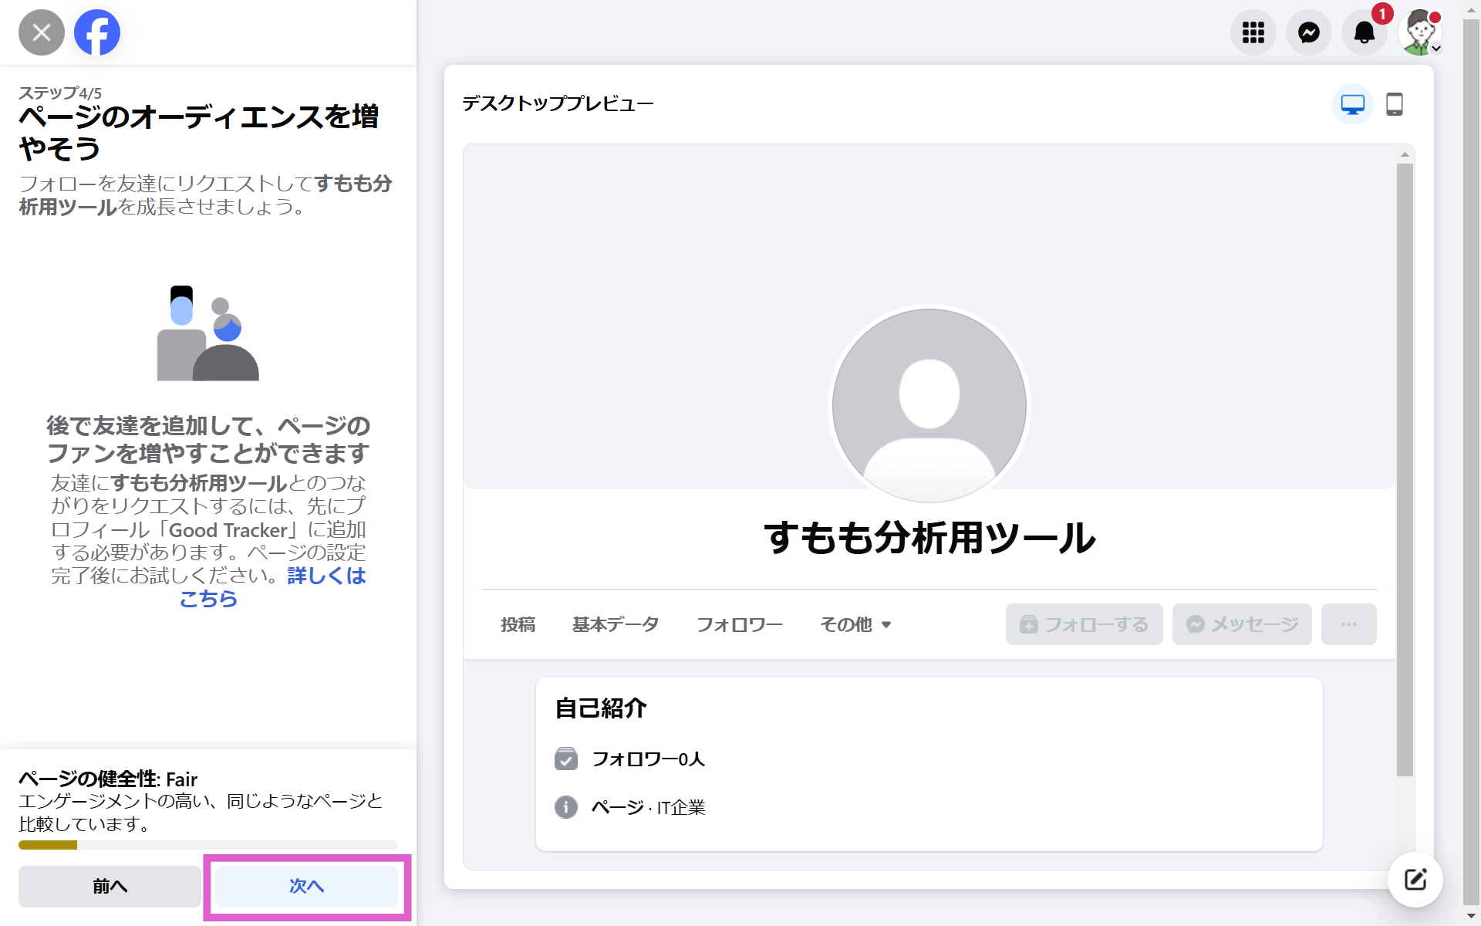Close the page setup wizard
The height and width of the screenshot is (926, 1481).
coord(42,32)
